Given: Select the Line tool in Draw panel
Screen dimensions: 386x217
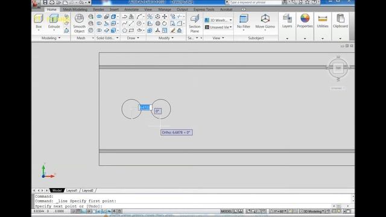Looking at the screenshot, I should click(131, 24).
